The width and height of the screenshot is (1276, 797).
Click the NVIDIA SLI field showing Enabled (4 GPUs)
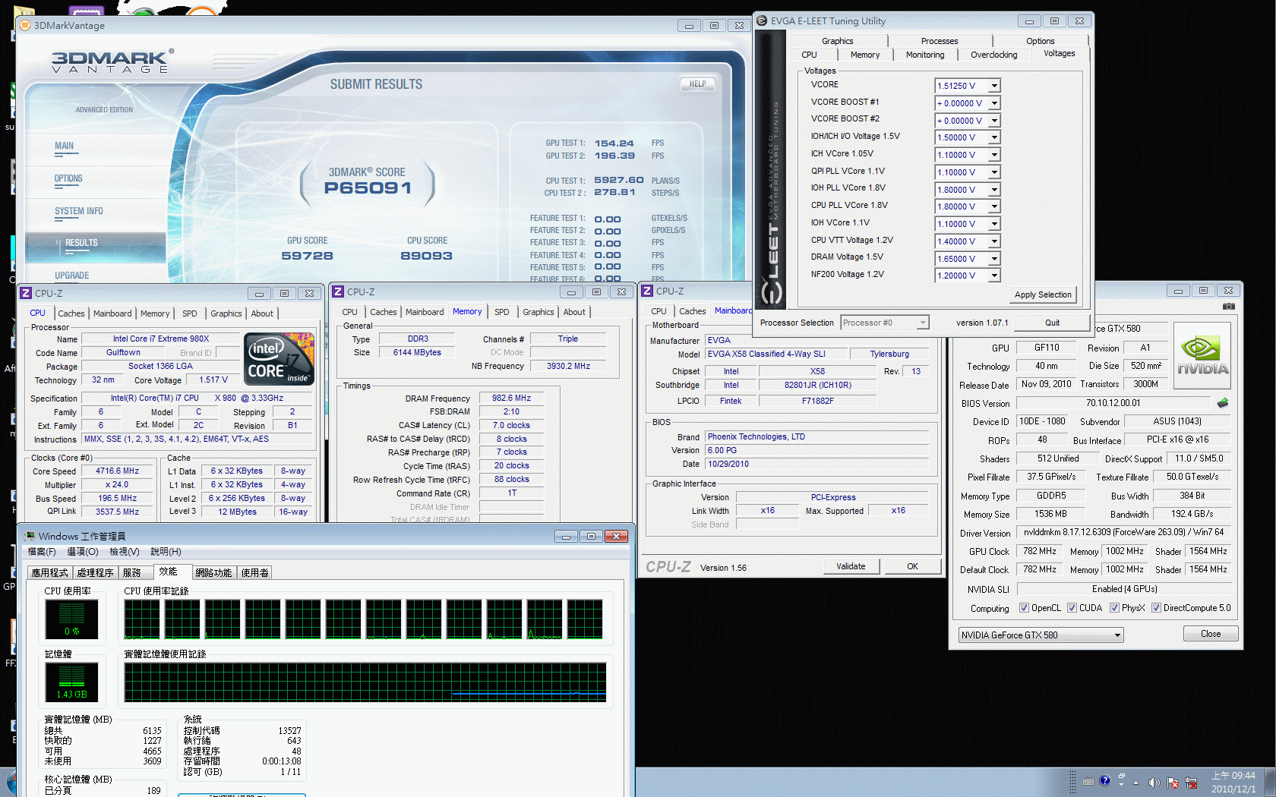[1124, 589]
